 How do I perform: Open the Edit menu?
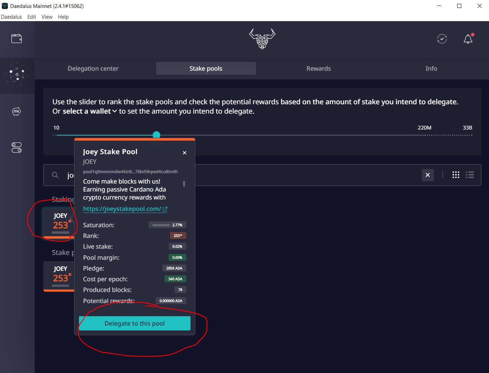tap(32, 17)
